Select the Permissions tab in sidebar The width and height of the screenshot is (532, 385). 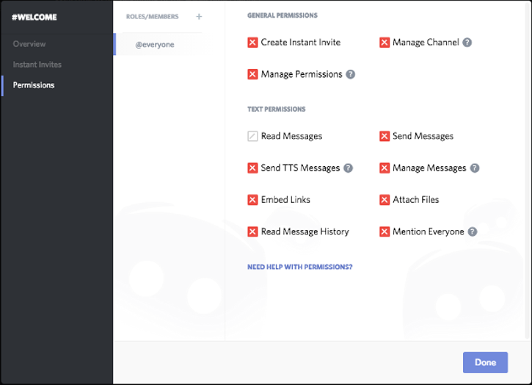point(34,85)
